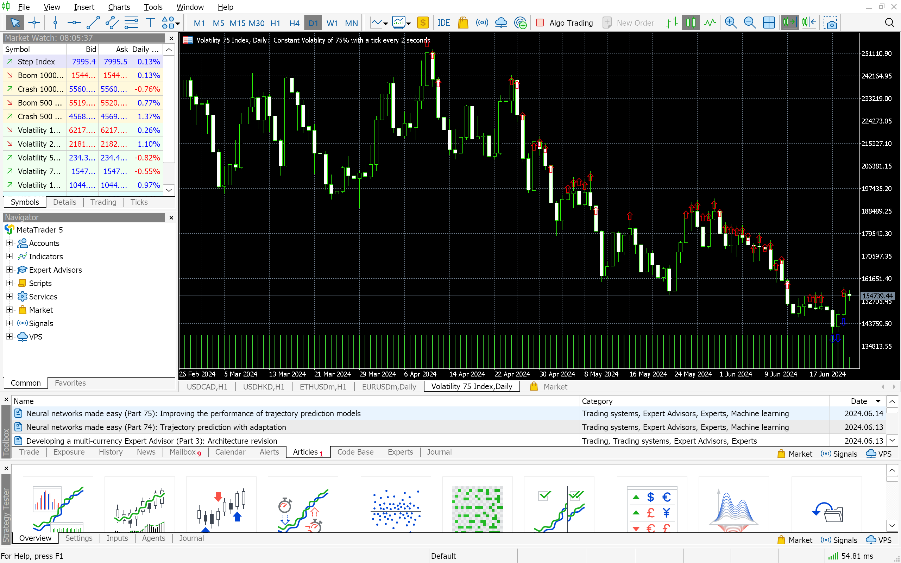Screen dimensions: 901x563
Task: Click the Strategy Tester Agents tab
Action: [x=153, y=538]
